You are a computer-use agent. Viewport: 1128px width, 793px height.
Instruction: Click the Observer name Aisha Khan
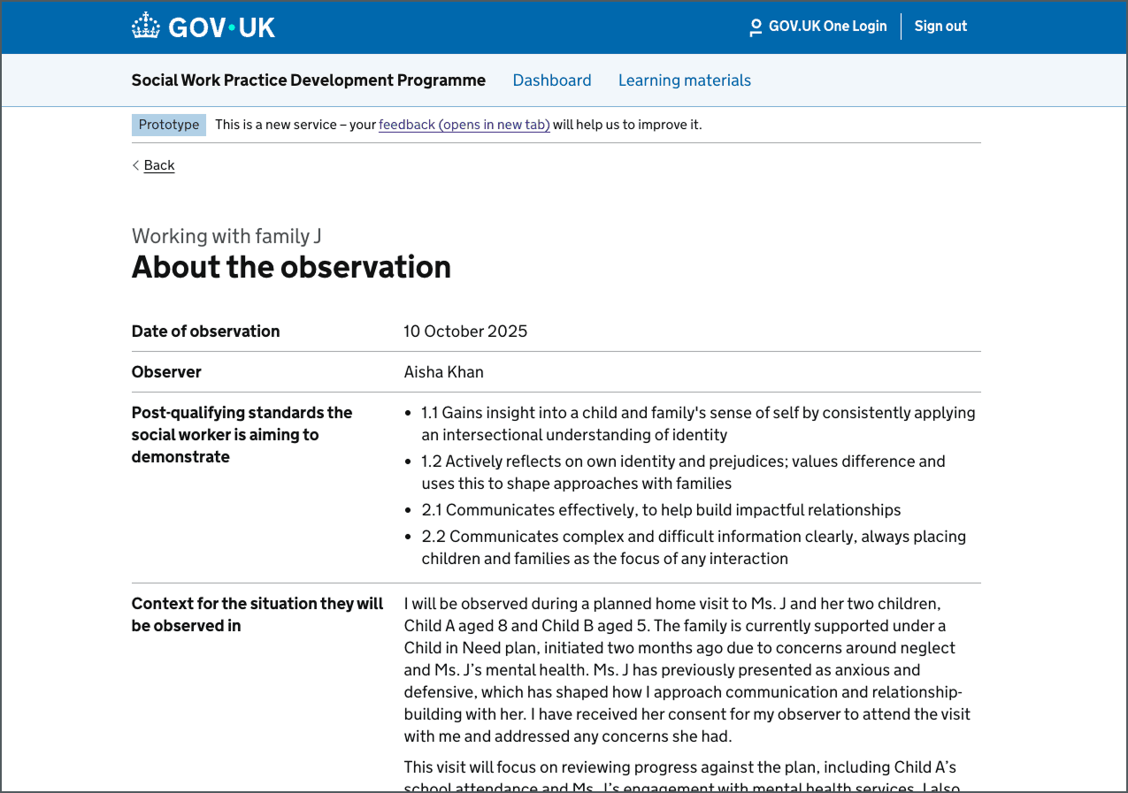click(443, 371)
